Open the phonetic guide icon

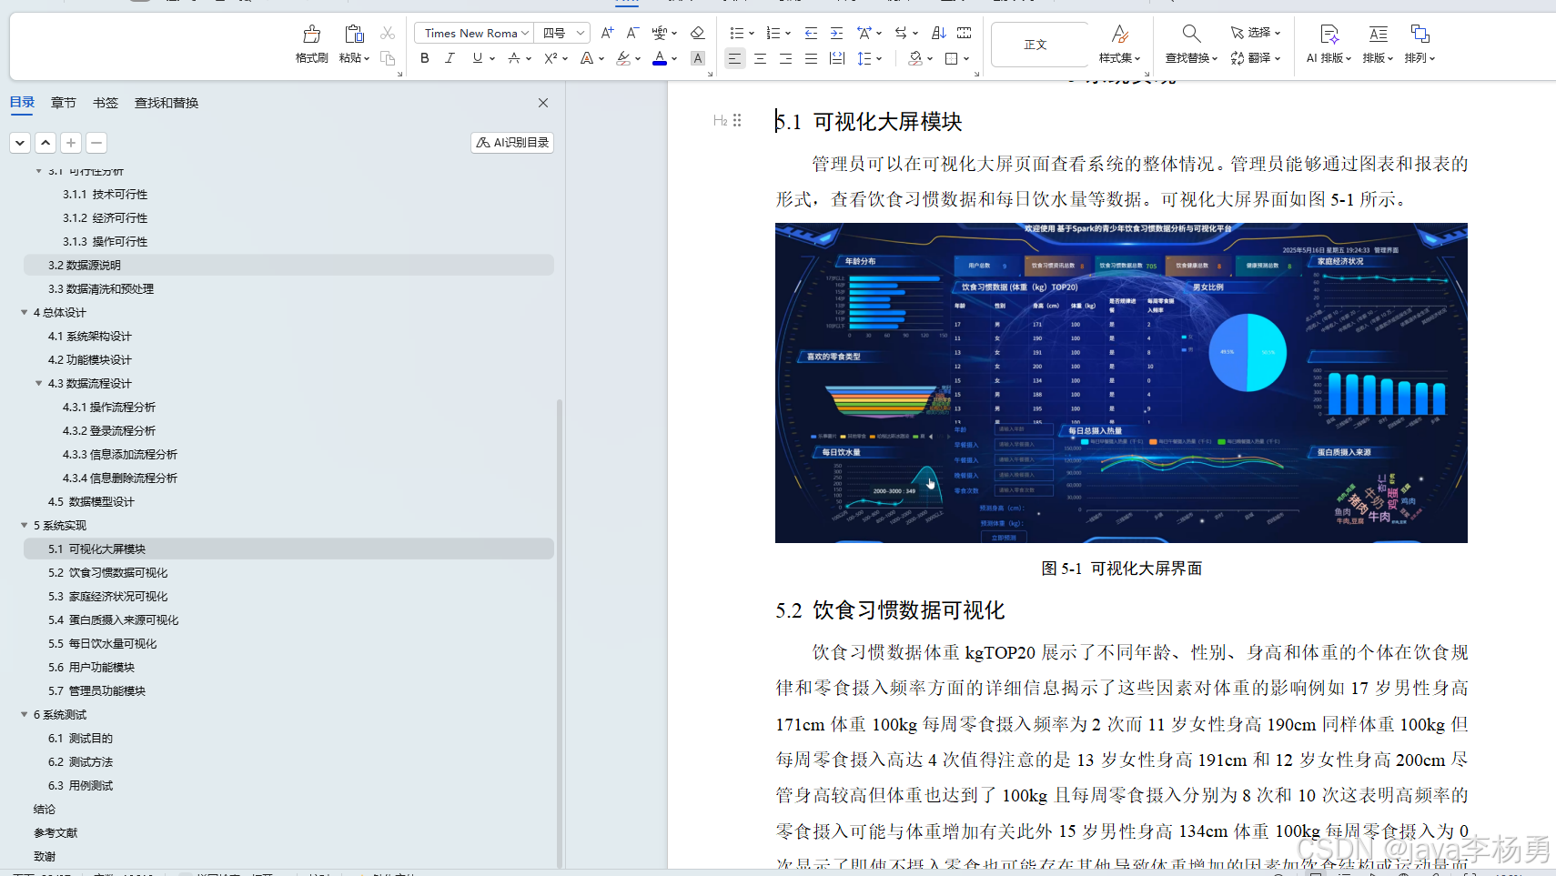660,33
